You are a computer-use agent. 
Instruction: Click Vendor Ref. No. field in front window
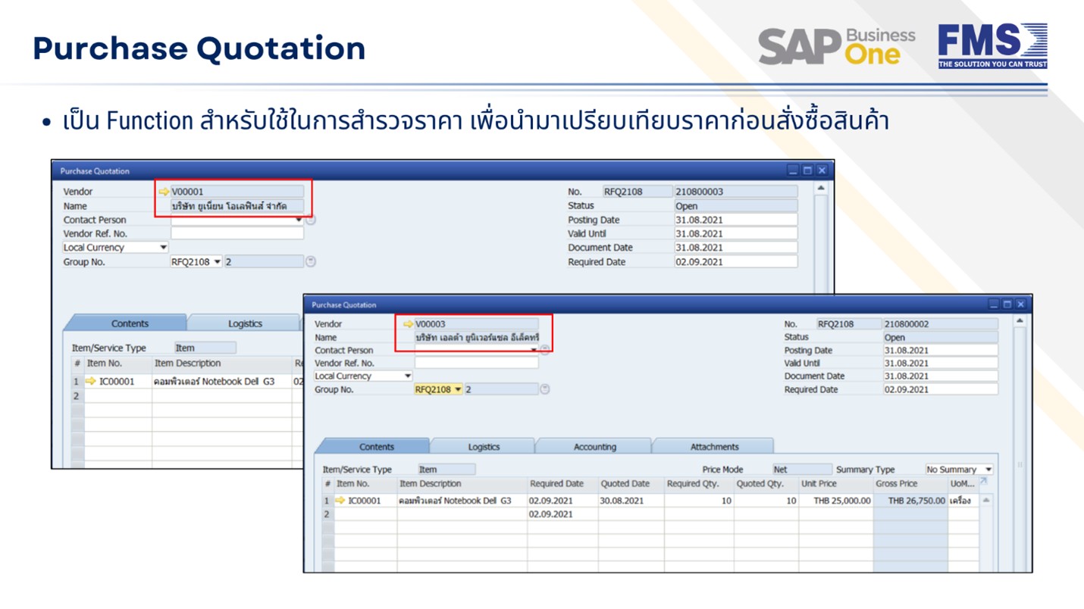(476, 364)
